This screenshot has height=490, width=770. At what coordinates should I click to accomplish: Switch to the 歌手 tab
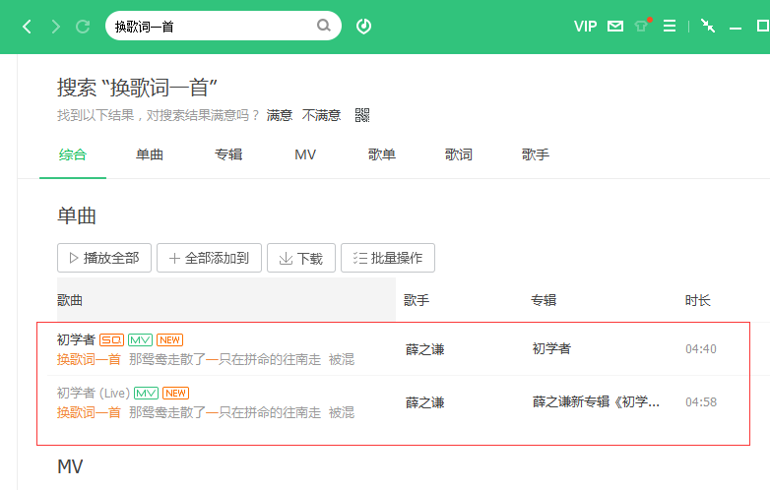536,154
